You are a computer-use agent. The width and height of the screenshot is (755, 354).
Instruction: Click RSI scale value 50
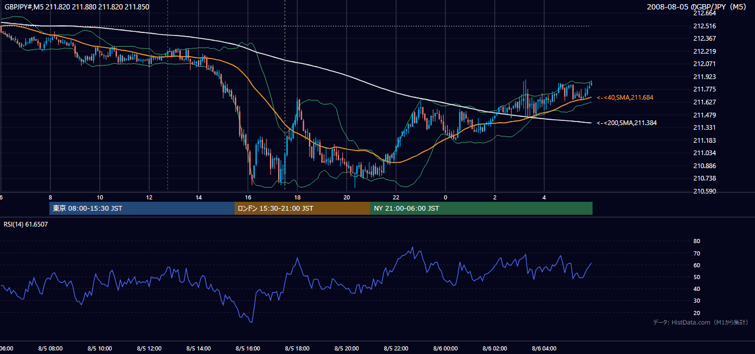pos(697,277)
